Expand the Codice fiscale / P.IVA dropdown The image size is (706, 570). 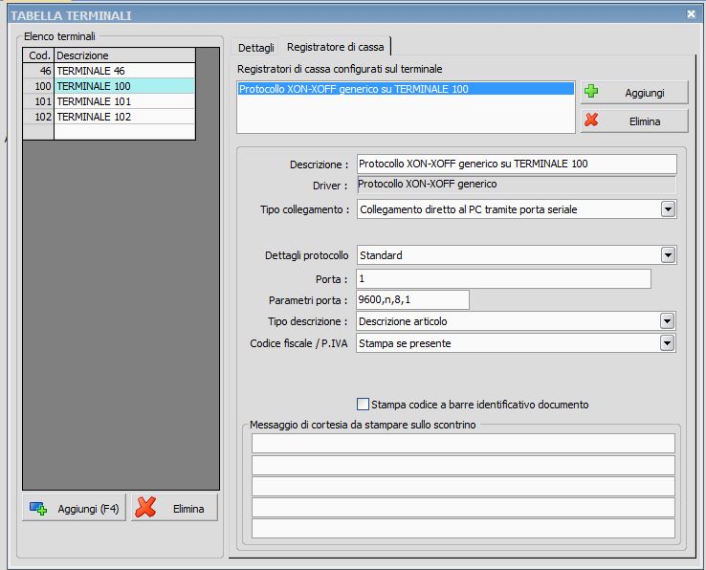click(x=668, y=343)
